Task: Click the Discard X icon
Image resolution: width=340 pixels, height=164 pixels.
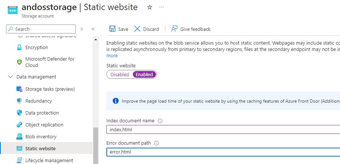Action: tap(137, 29)
